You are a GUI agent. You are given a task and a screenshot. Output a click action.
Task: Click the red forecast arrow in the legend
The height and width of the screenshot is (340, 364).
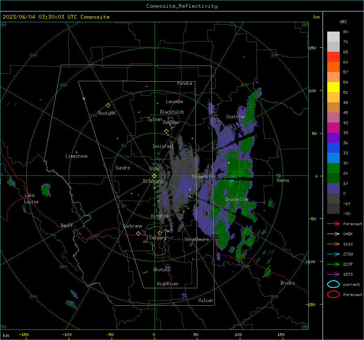[x=333, y=224]
